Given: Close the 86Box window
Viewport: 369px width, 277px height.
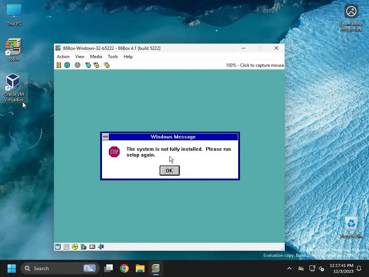Looking at the screenshot, I should [276, 48].
